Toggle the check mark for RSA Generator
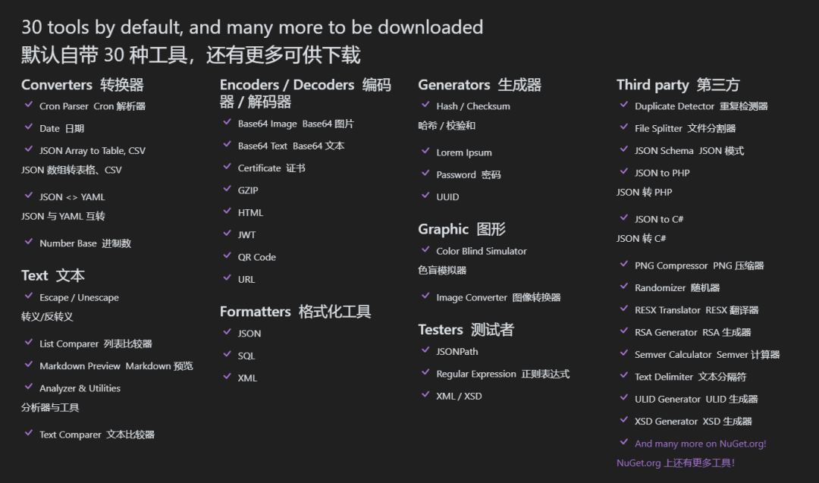Screen dimensions: 819x483 point(623,331)
